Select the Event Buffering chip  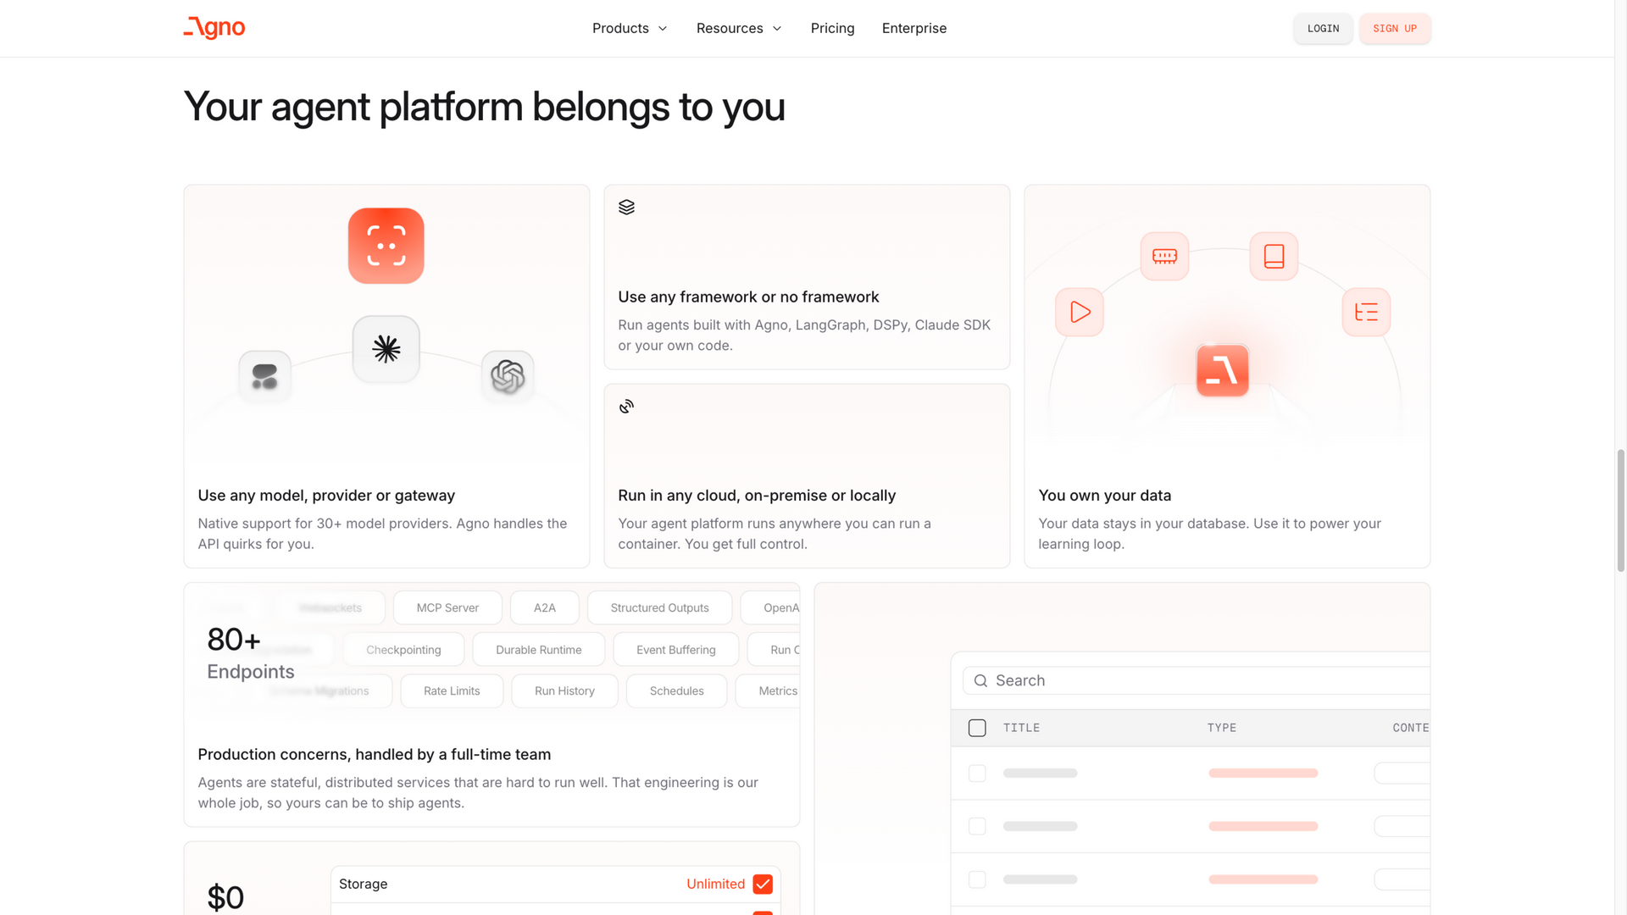point(676,650)
